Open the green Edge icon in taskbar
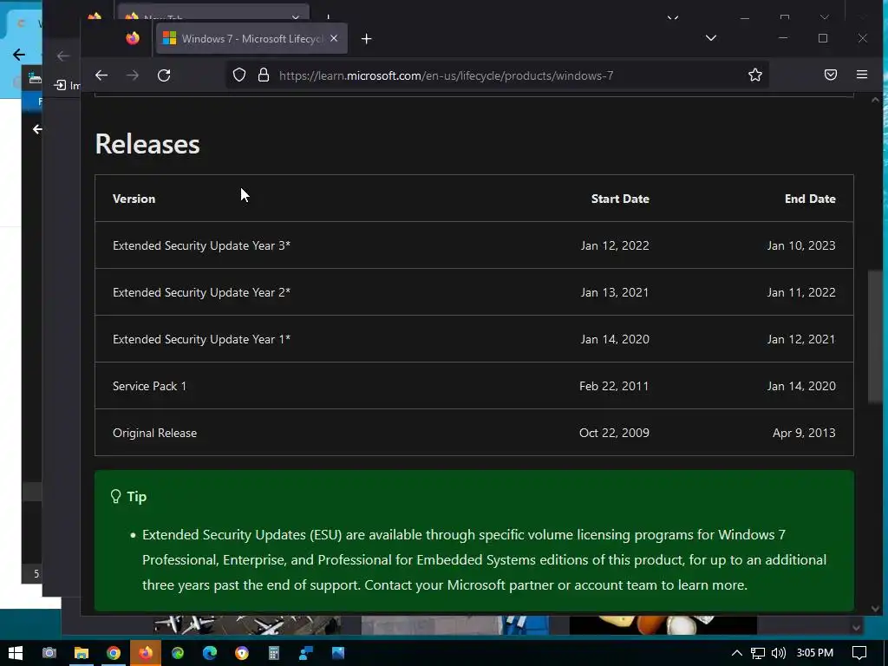This screenshot has width=888, height=666. coord(178,653)
